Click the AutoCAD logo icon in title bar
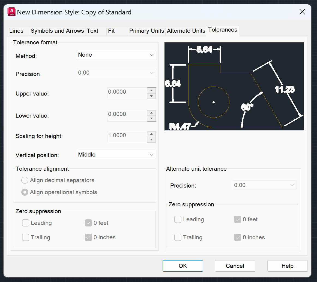 click(11, 12)
